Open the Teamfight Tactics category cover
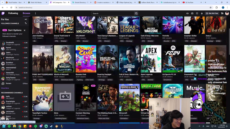The width and height of the screenshot is (230, 129). click(42, 97)
